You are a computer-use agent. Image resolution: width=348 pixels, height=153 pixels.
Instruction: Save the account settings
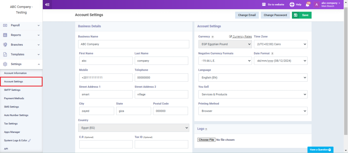coord(302,15)
